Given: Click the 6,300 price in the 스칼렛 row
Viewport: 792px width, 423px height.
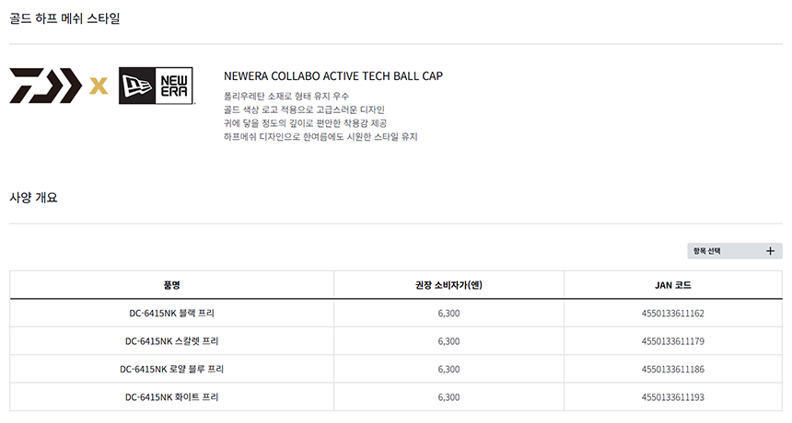Looking at the screenshot, I should [448, 341].
